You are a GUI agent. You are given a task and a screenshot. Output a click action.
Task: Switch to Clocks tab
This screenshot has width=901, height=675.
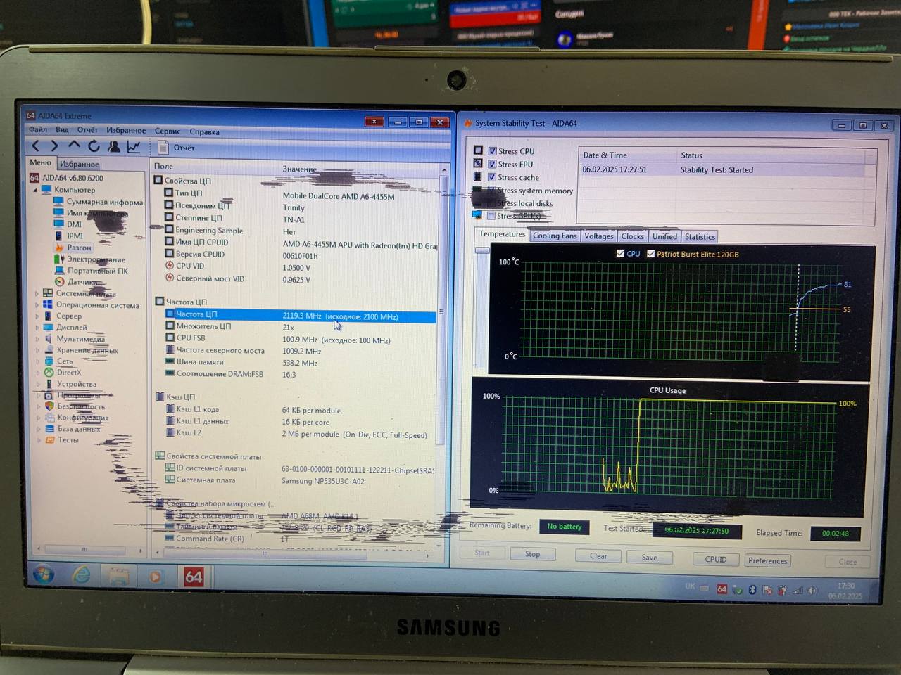(x=633, y=236)
